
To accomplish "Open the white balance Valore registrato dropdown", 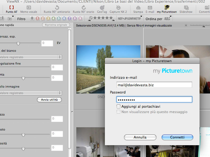I will (31, 57).
